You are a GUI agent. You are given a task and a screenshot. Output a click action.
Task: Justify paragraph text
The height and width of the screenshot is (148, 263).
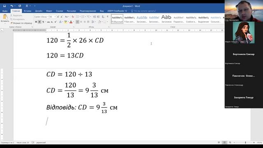pyautogui.click(x=88, y=22)
